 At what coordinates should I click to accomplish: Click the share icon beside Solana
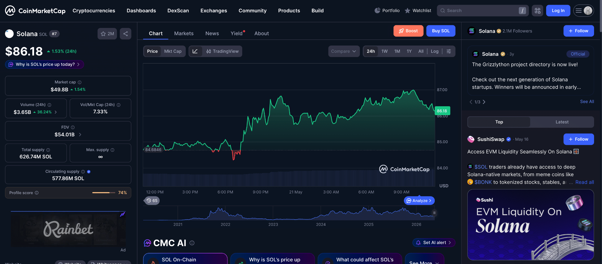(x=126, y=34)
